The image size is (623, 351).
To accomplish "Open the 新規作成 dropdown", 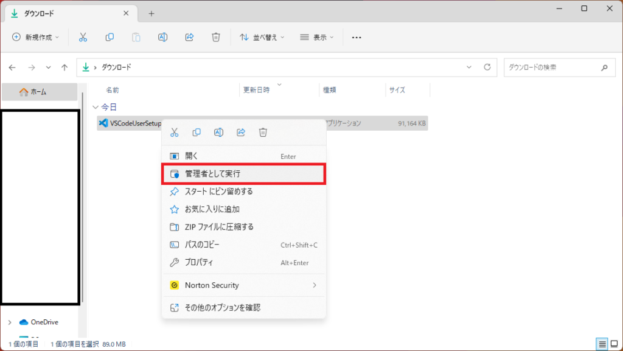I will click(36, 37).
